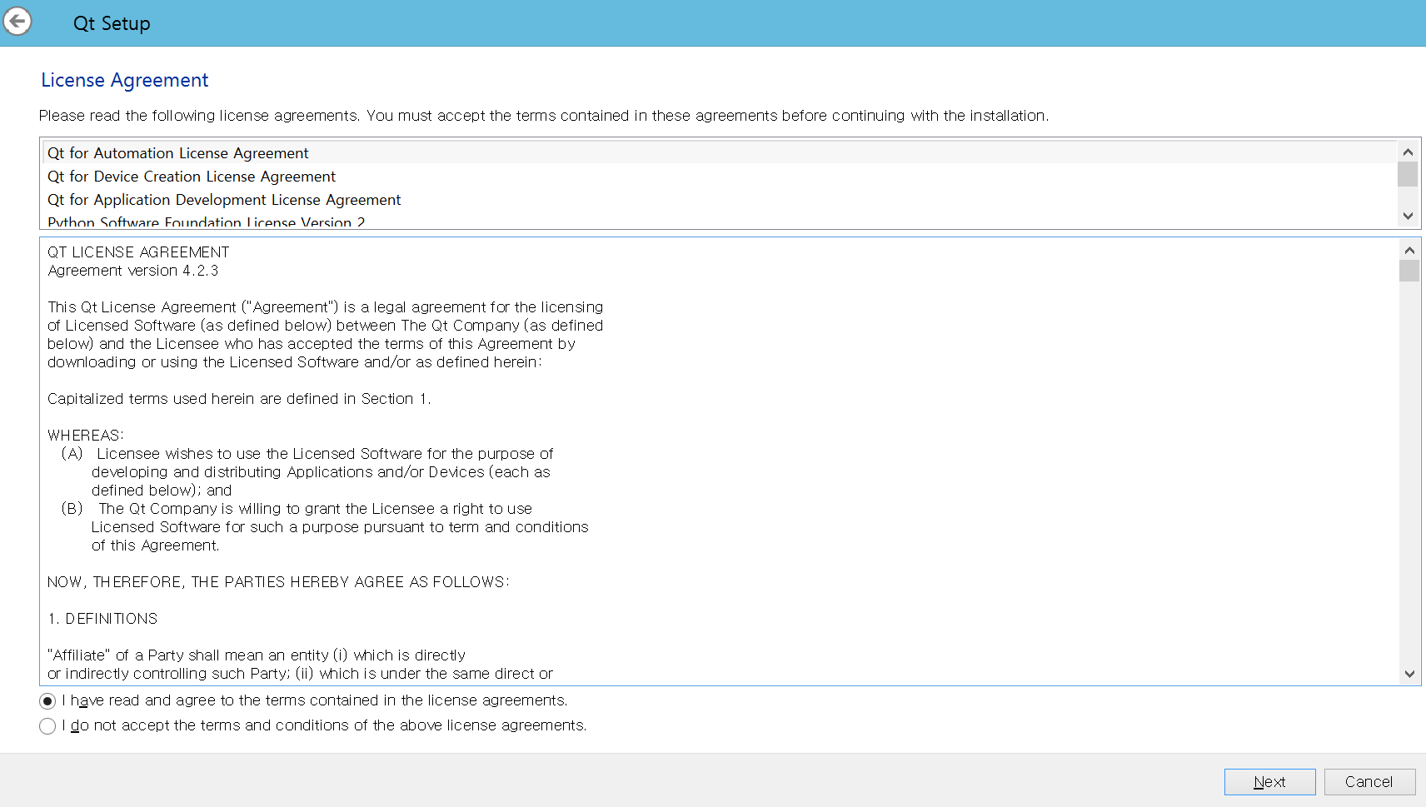The image size is (1426, 807).
Task: Click the license list scroll down arrow
Action: click(x=1408, y=216)
